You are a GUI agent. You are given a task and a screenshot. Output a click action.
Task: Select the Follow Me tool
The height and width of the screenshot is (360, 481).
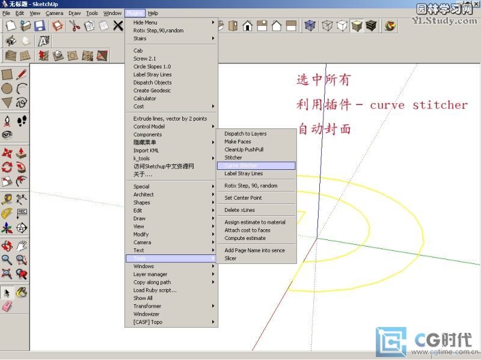(x=22, y=167)
